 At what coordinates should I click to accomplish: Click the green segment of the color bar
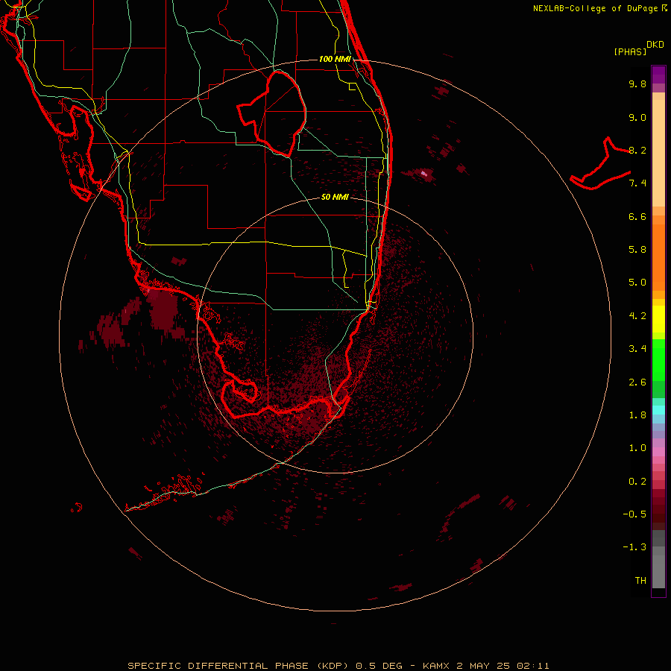coord(658,360)
